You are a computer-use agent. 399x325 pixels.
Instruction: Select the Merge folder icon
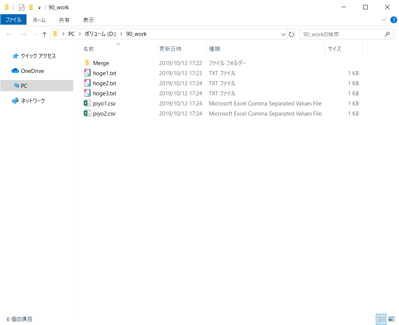coord(87,63)
